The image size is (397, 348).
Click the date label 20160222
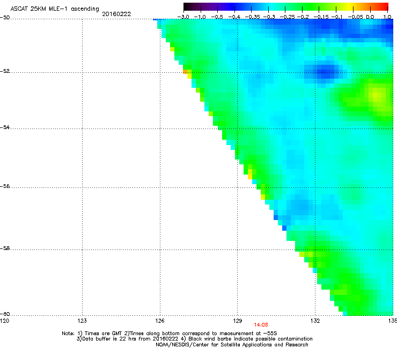[116, 14]
